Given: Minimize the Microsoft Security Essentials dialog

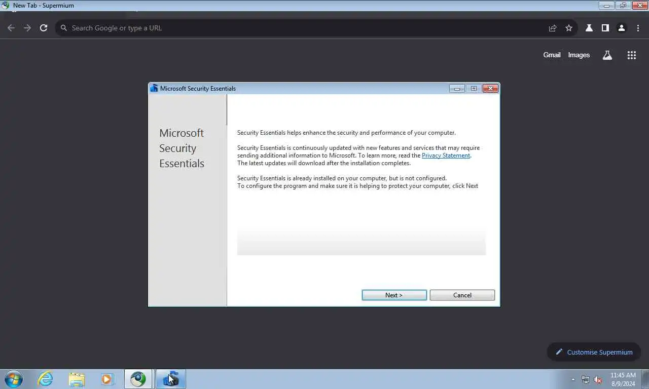Looking at the screenshot, I should (457, 89).
